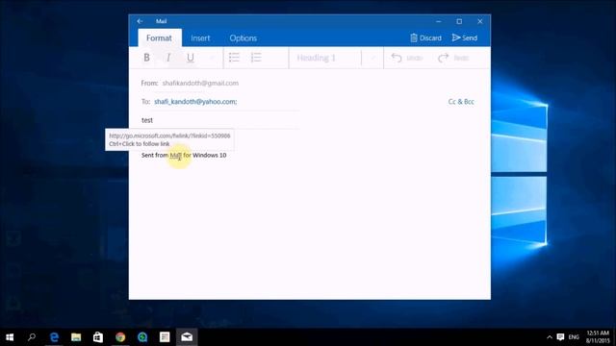Toggle Bold formatting
Image resolution: width=616 pixels, height=346 pixels.
[x=146, y=58]
